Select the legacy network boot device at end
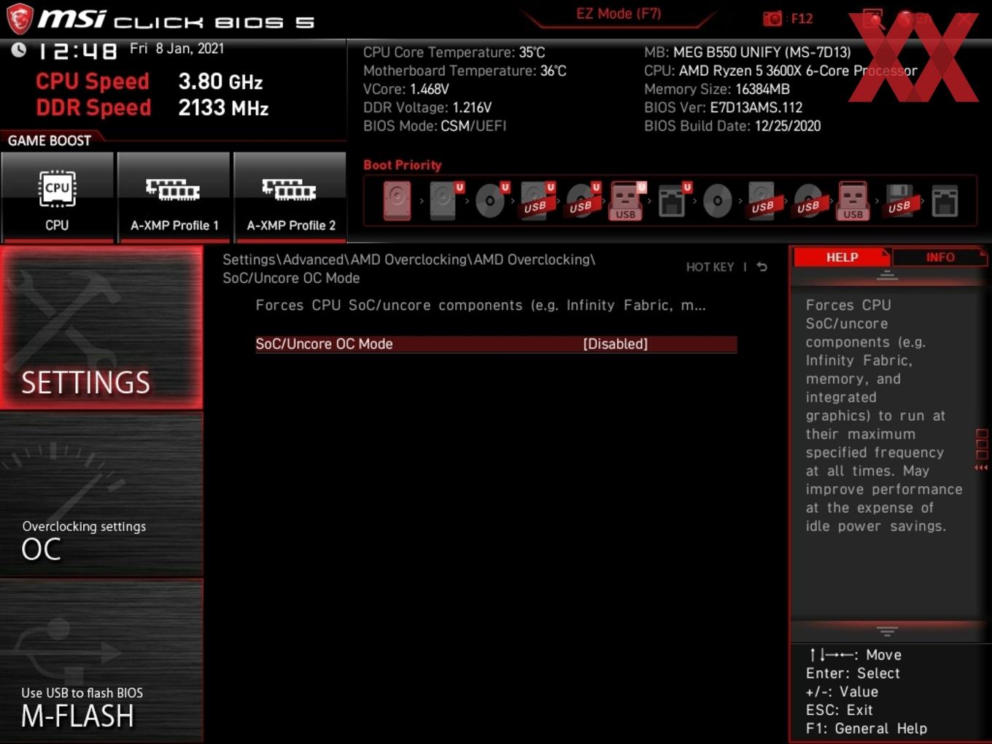 click(x=945, y=201)
